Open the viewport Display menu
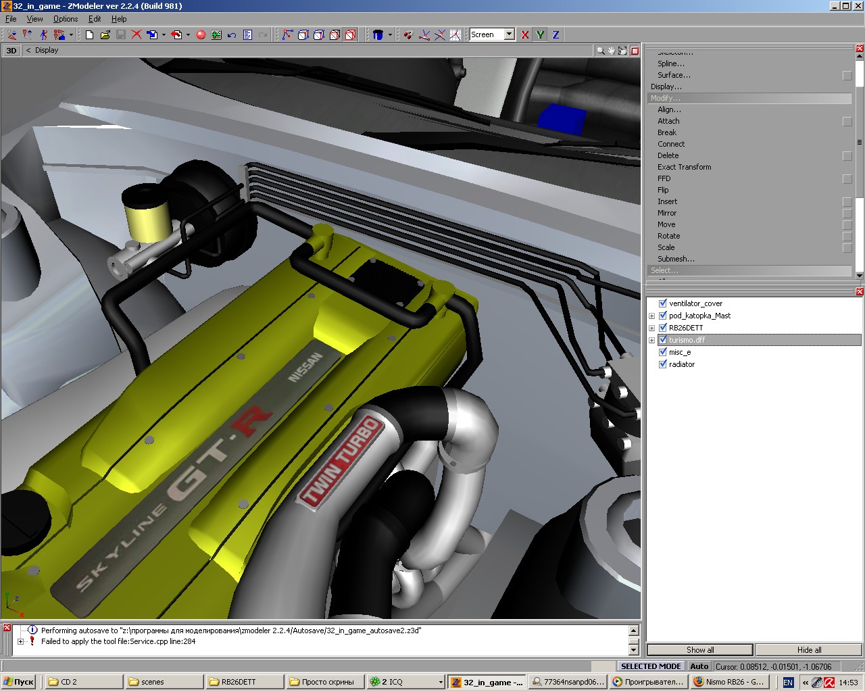 47,50
